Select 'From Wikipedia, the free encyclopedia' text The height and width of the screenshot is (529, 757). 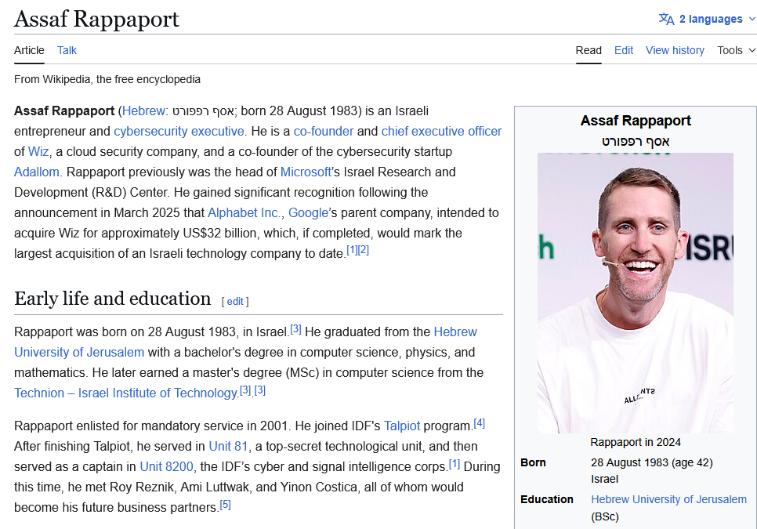point(107,79)
